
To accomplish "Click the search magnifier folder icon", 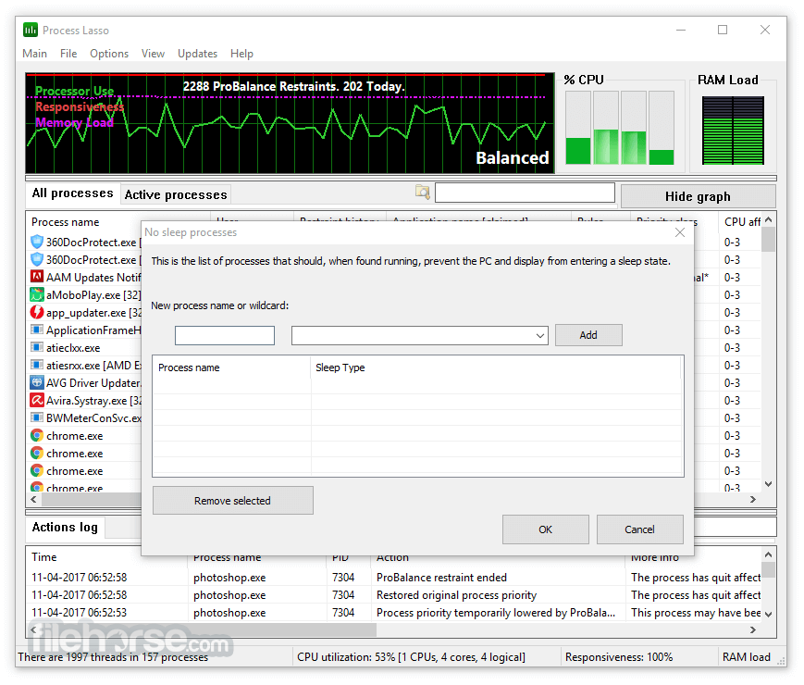I will pyautogui.click(x=423, y=192).
